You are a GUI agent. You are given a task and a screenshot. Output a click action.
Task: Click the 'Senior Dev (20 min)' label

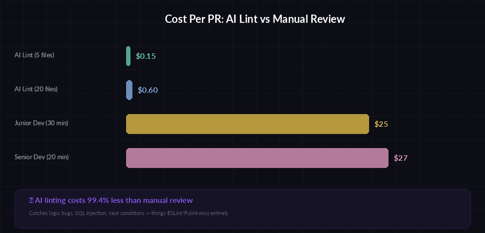[41, 157]
